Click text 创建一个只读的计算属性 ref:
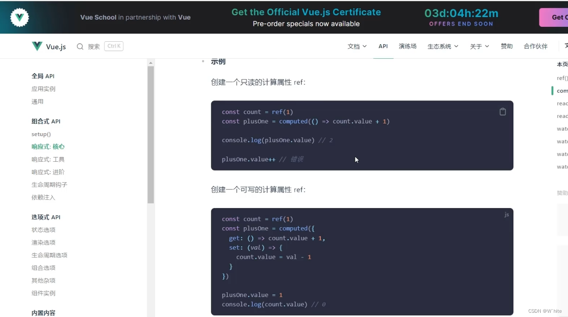 tap(258, 82)
